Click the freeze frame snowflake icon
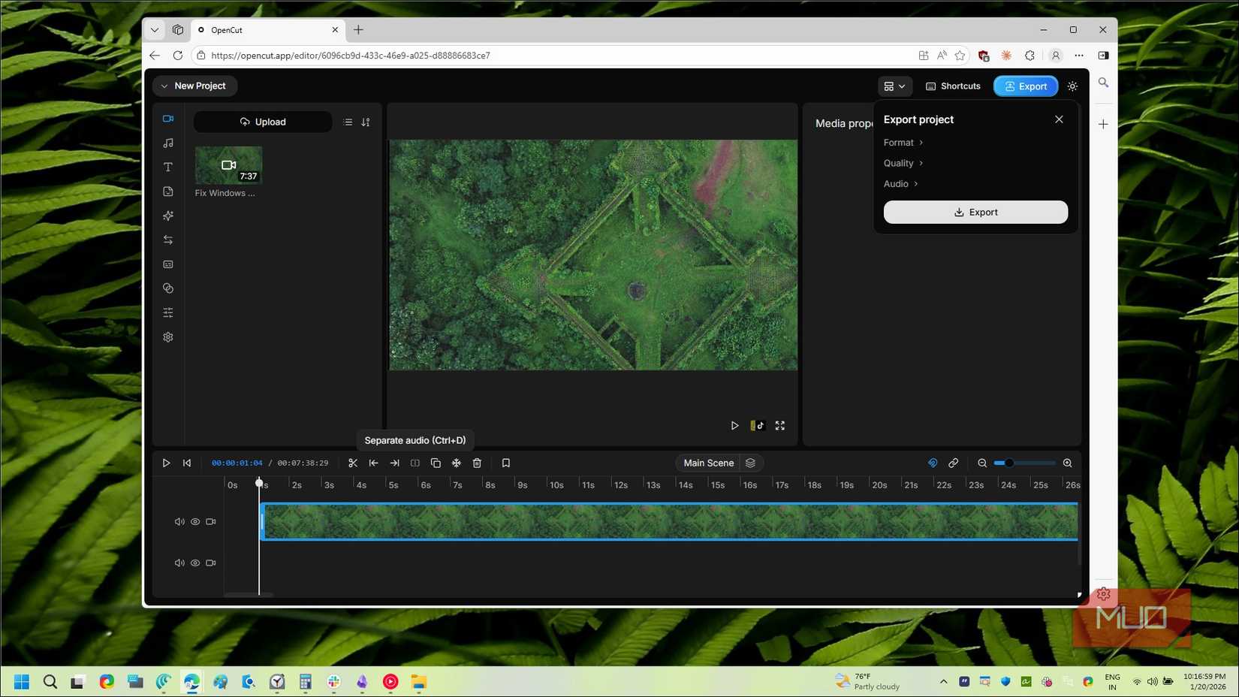This screenshot has height=697, width=1239. 457,463
